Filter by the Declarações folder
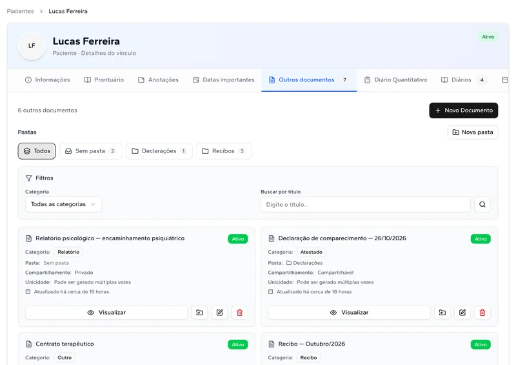Image resolution: width=516 pixels, height=365 pixels. coord(159,151)
